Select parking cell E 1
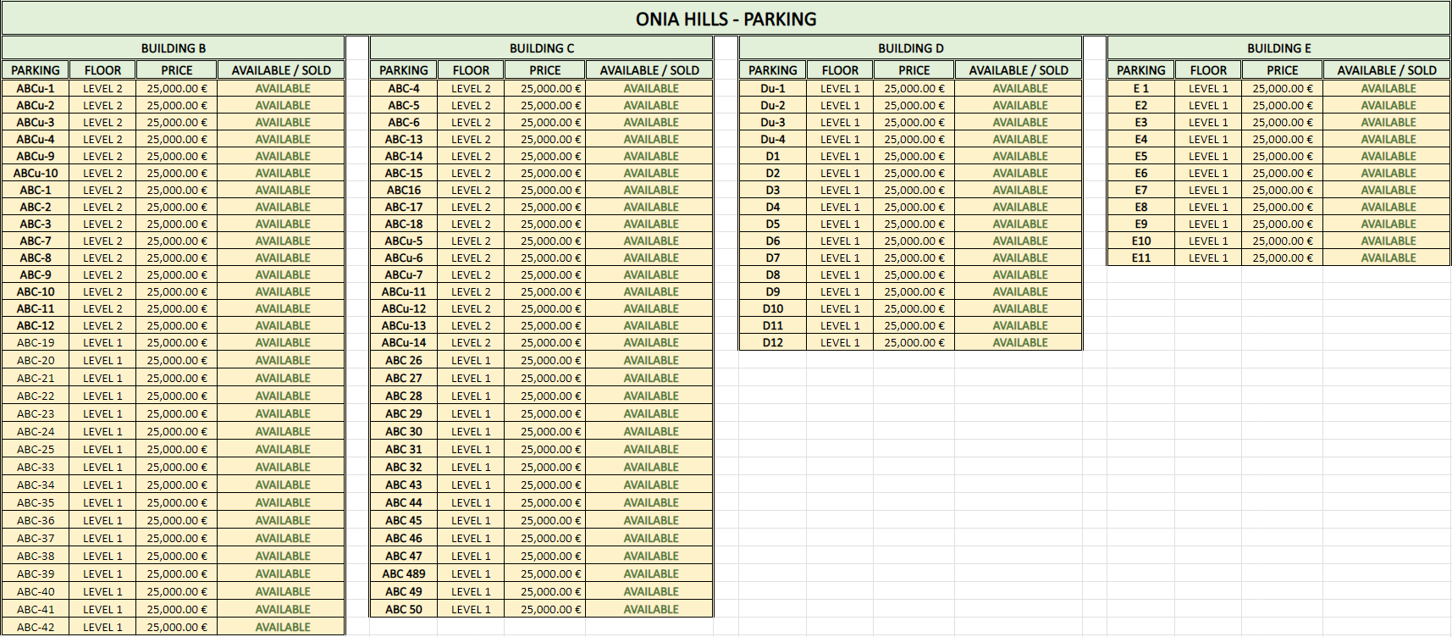Image resolution: width=1452 pixels, height=637 pixels. (x=1141, y=88)
